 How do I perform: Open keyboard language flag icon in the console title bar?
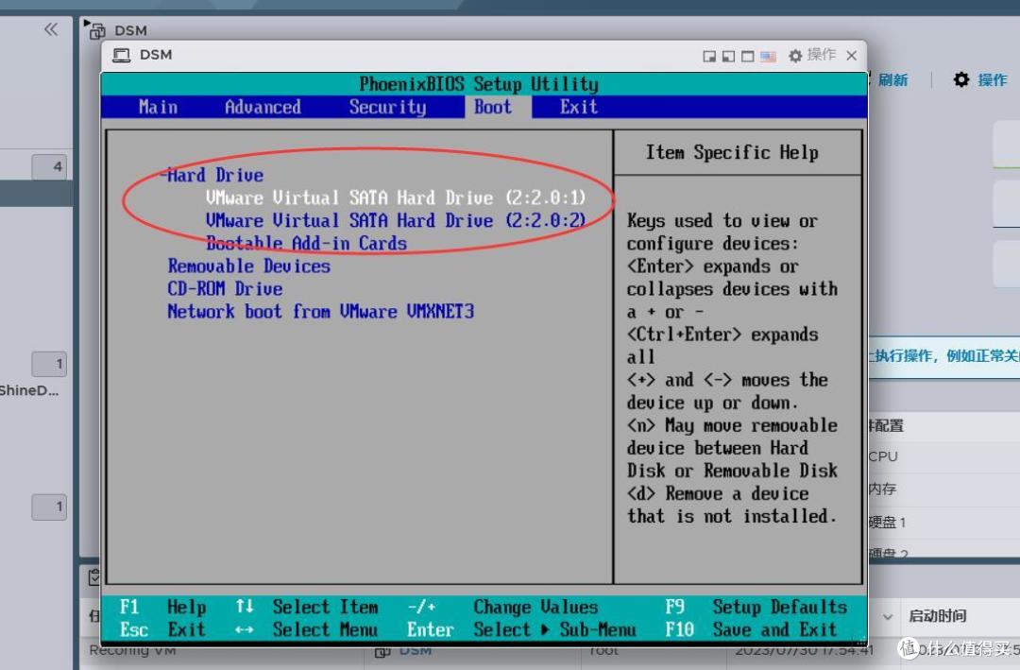[768, 57]
